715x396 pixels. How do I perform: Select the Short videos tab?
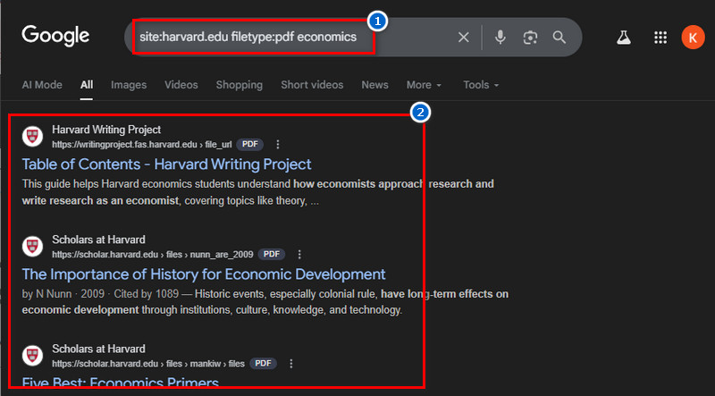click(x=312, y=85)
